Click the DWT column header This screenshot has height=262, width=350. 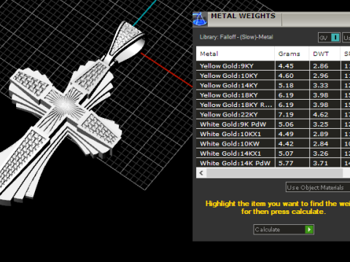[x=324, y=54]
